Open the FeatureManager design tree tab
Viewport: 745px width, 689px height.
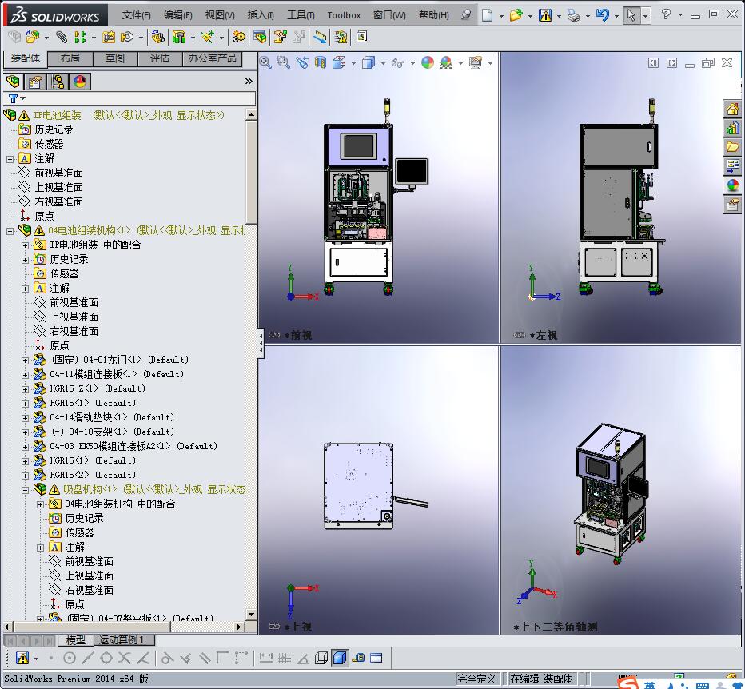[14, 82]
